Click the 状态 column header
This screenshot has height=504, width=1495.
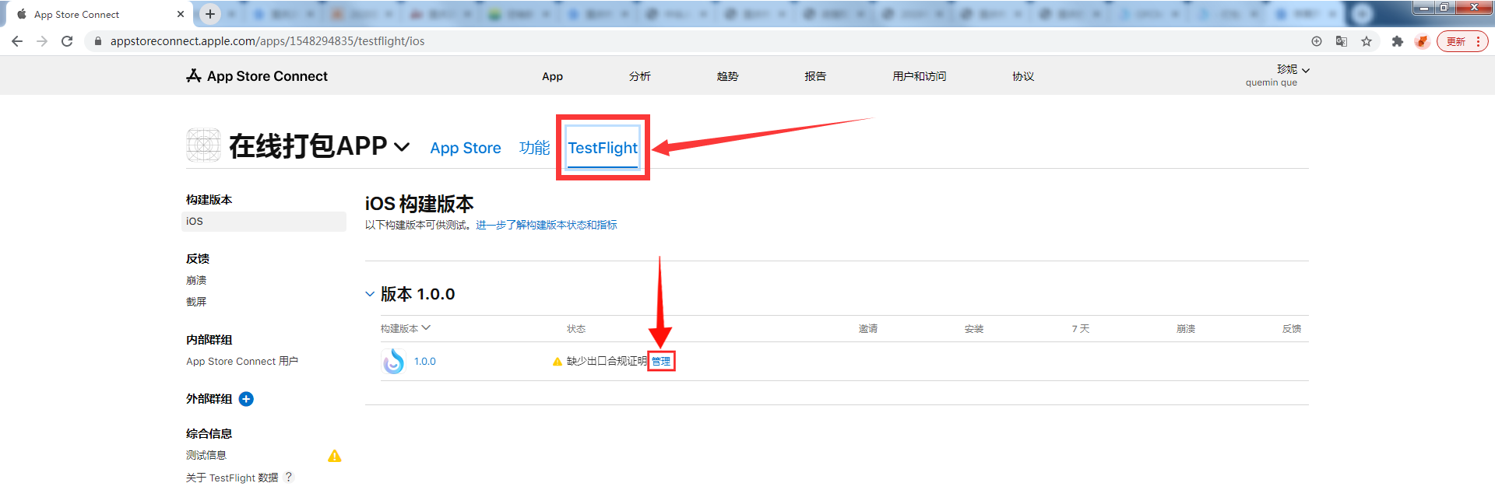pyautogui.click(x=576, y=329)
